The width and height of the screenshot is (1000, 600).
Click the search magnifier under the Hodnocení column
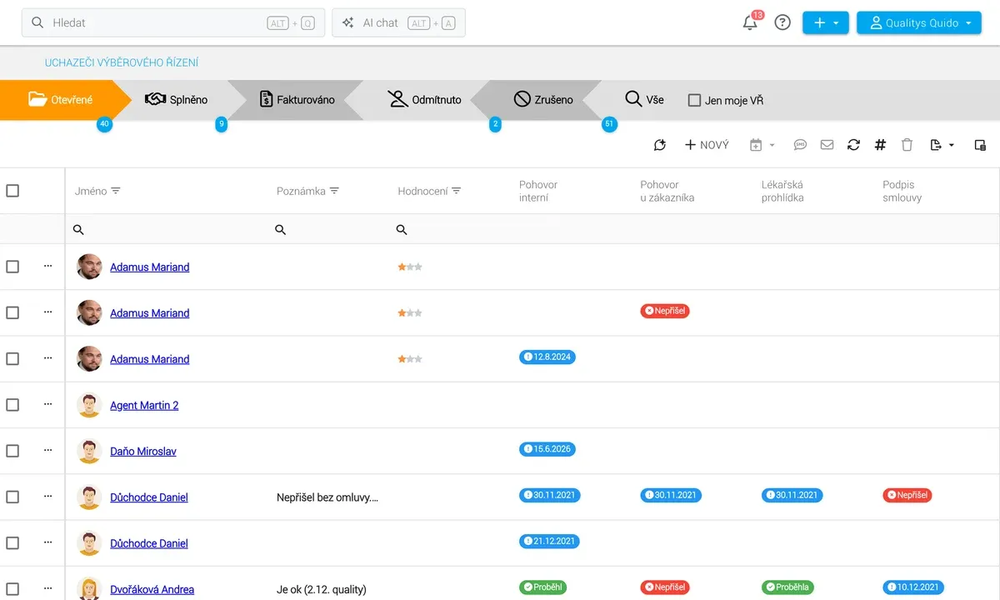pyautogui.click(x=402, y=230)
